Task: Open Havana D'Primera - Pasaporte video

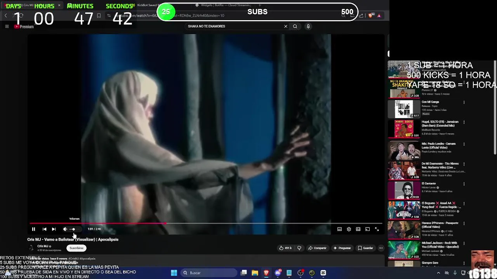Action: coord(404,230)
